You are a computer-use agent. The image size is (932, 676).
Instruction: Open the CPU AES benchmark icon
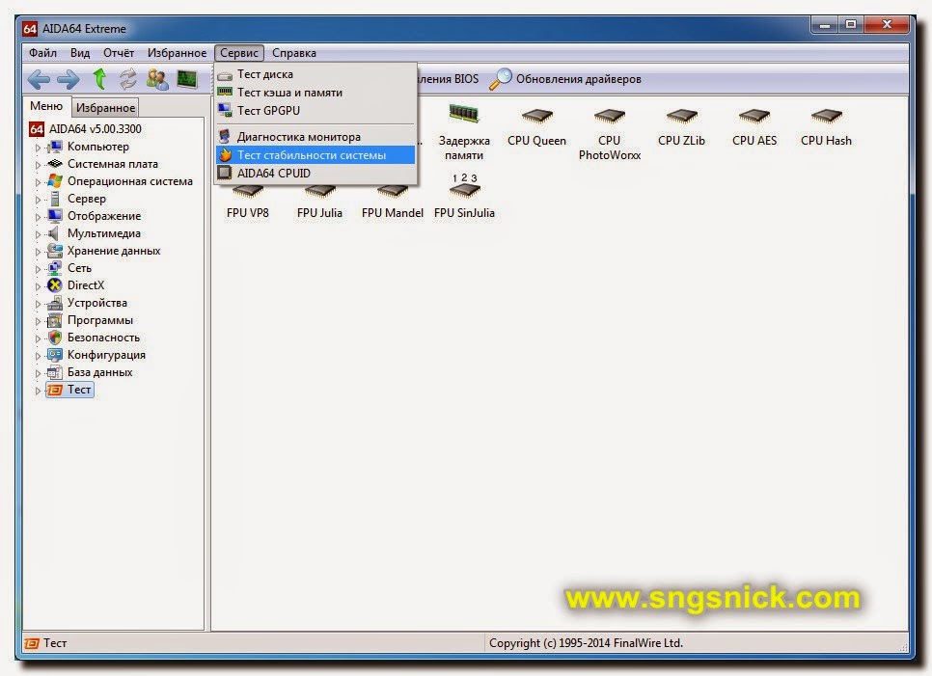tap(754, 116)
